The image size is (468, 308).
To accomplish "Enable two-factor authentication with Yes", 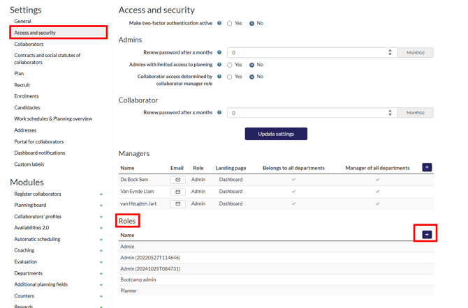I will pyautogui.click(x=229, y=24).
